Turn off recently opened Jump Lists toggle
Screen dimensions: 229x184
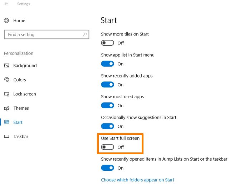[107, 168]
